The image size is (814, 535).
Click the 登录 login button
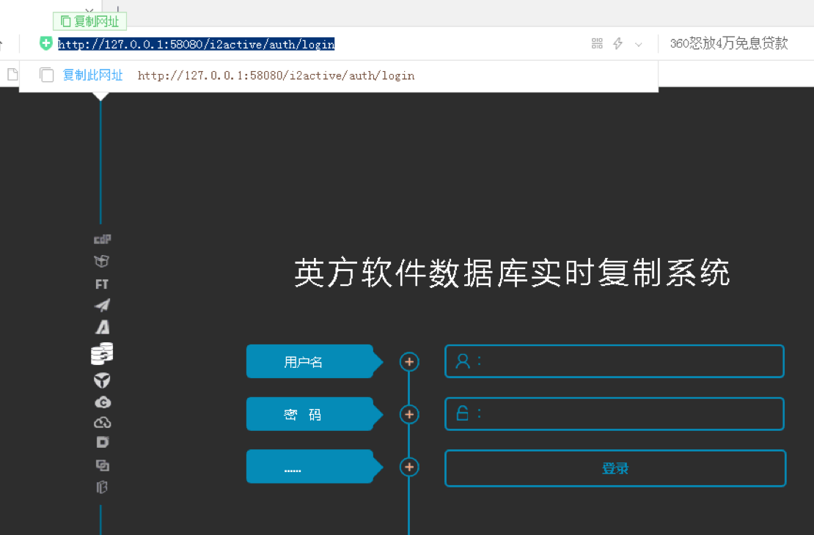(x=615, y=468)
